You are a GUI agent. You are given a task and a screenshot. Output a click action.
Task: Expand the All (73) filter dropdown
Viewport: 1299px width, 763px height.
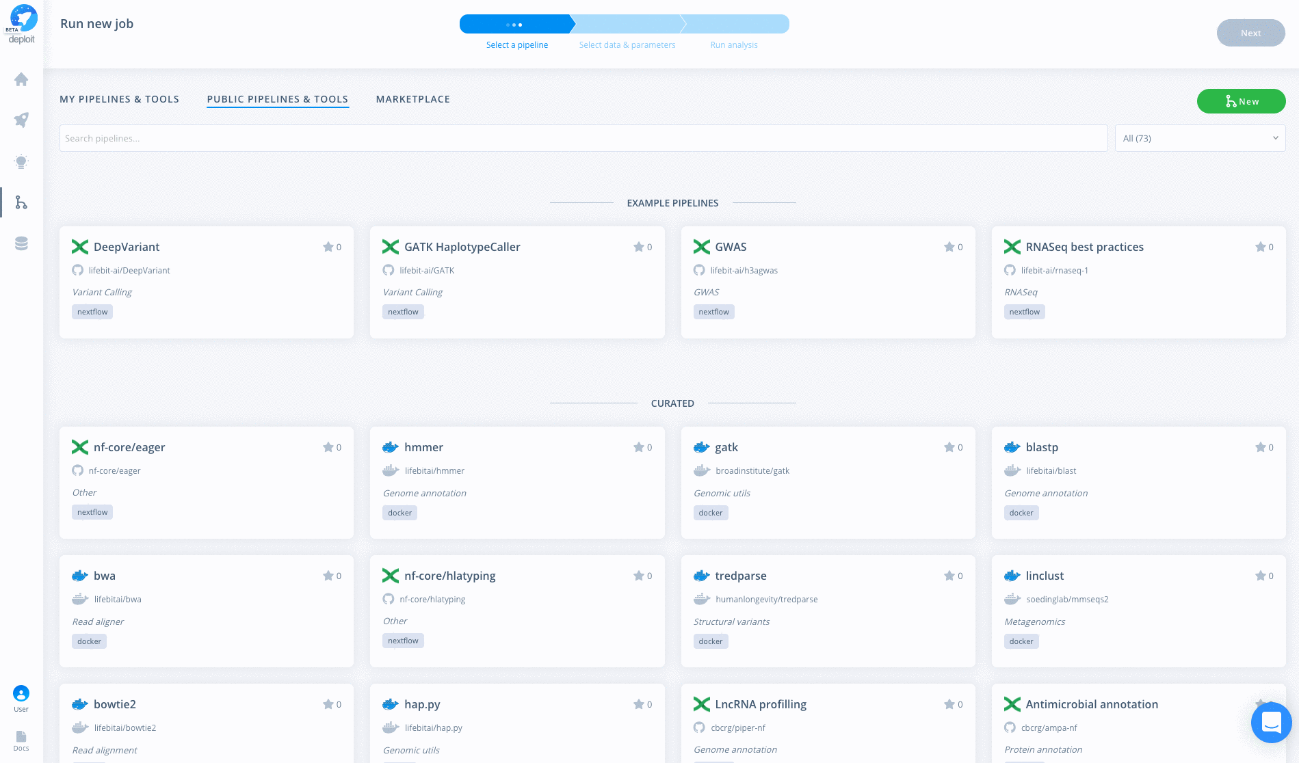pyautogui.click(x=1200, y=138)
